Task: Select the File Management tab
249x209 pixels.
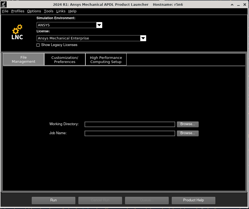Action: 24,59
